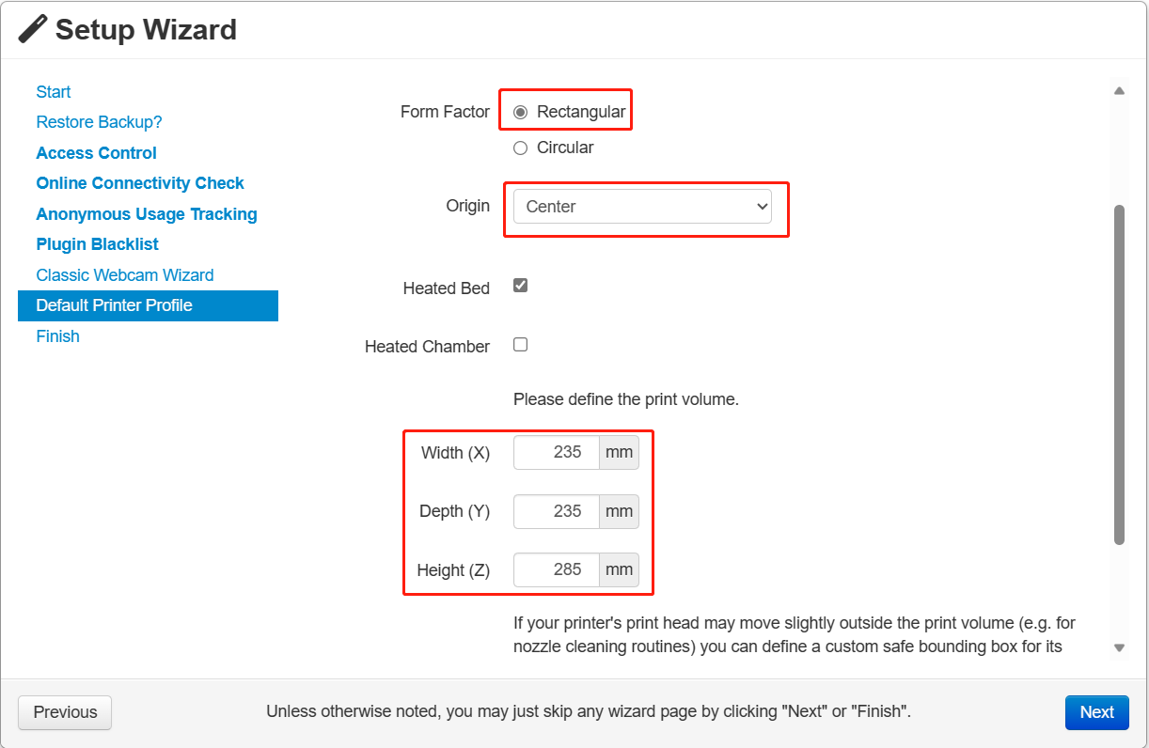The height and width of the screenshot is (748, 1149).
Task: Click the Depth (Y) input field
Action: coord(557,511)
